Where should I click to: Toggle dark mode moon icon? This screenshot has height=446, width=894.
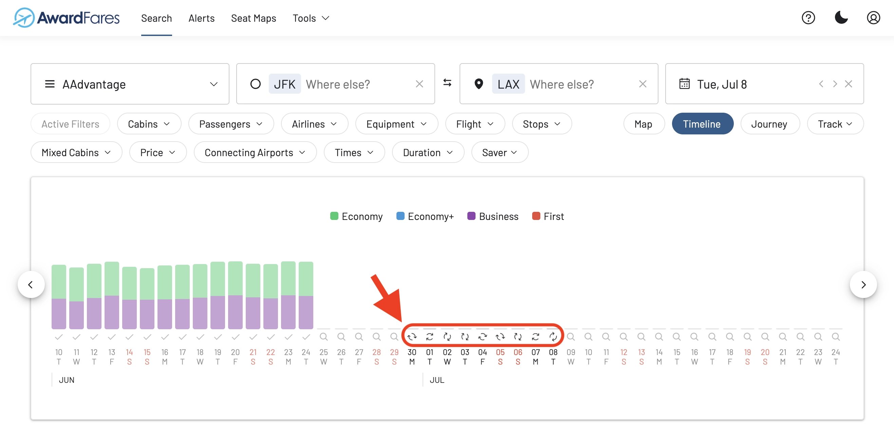click(x=841, y=18)
